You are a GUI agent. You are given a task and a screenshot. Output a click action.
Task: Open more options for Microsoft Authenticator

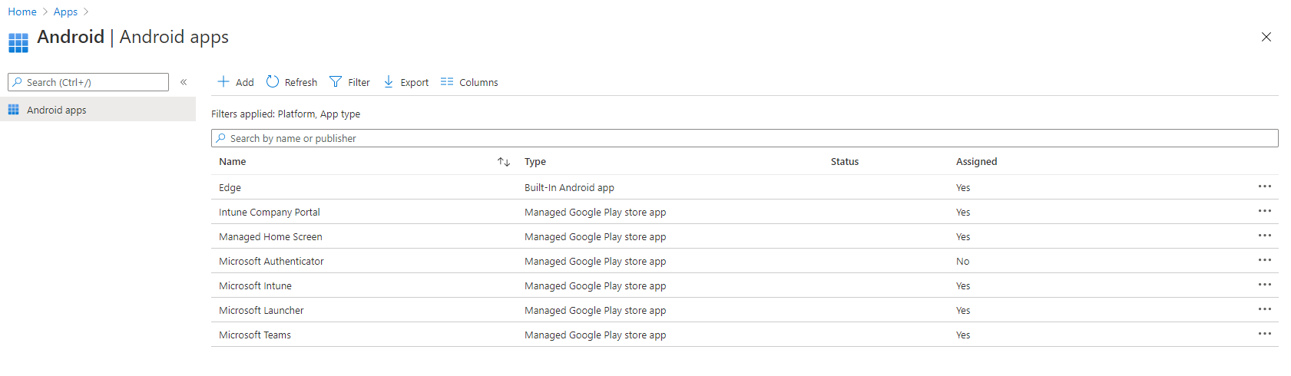pyautogui.click(x=1264, y=260)
